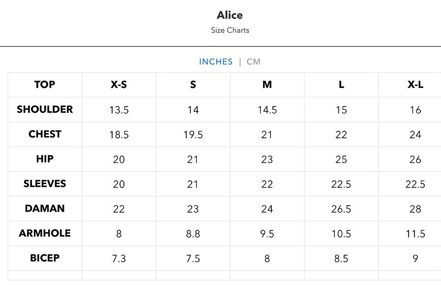Click the HIP row label
Screen dimensions: 441x297
click(x=45, y=159)
